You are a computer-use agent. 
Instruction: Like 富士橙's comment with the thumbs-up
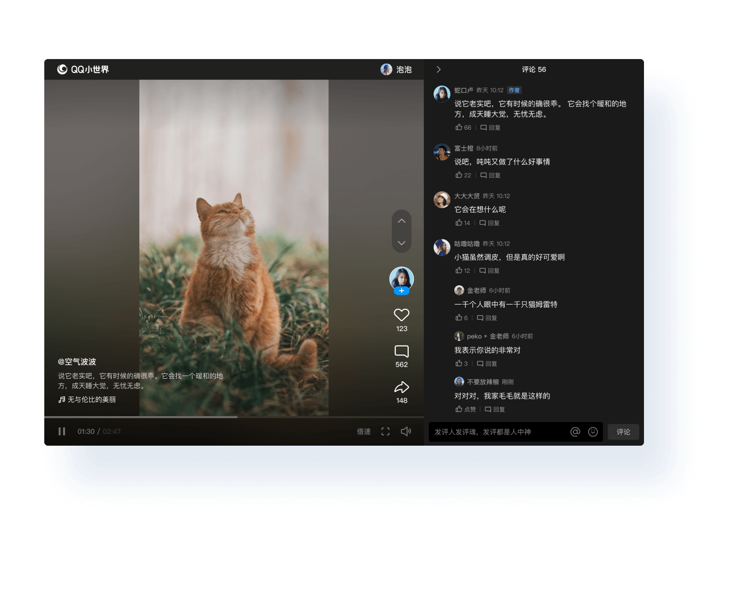pyautogui.click(x=460, y=175)
